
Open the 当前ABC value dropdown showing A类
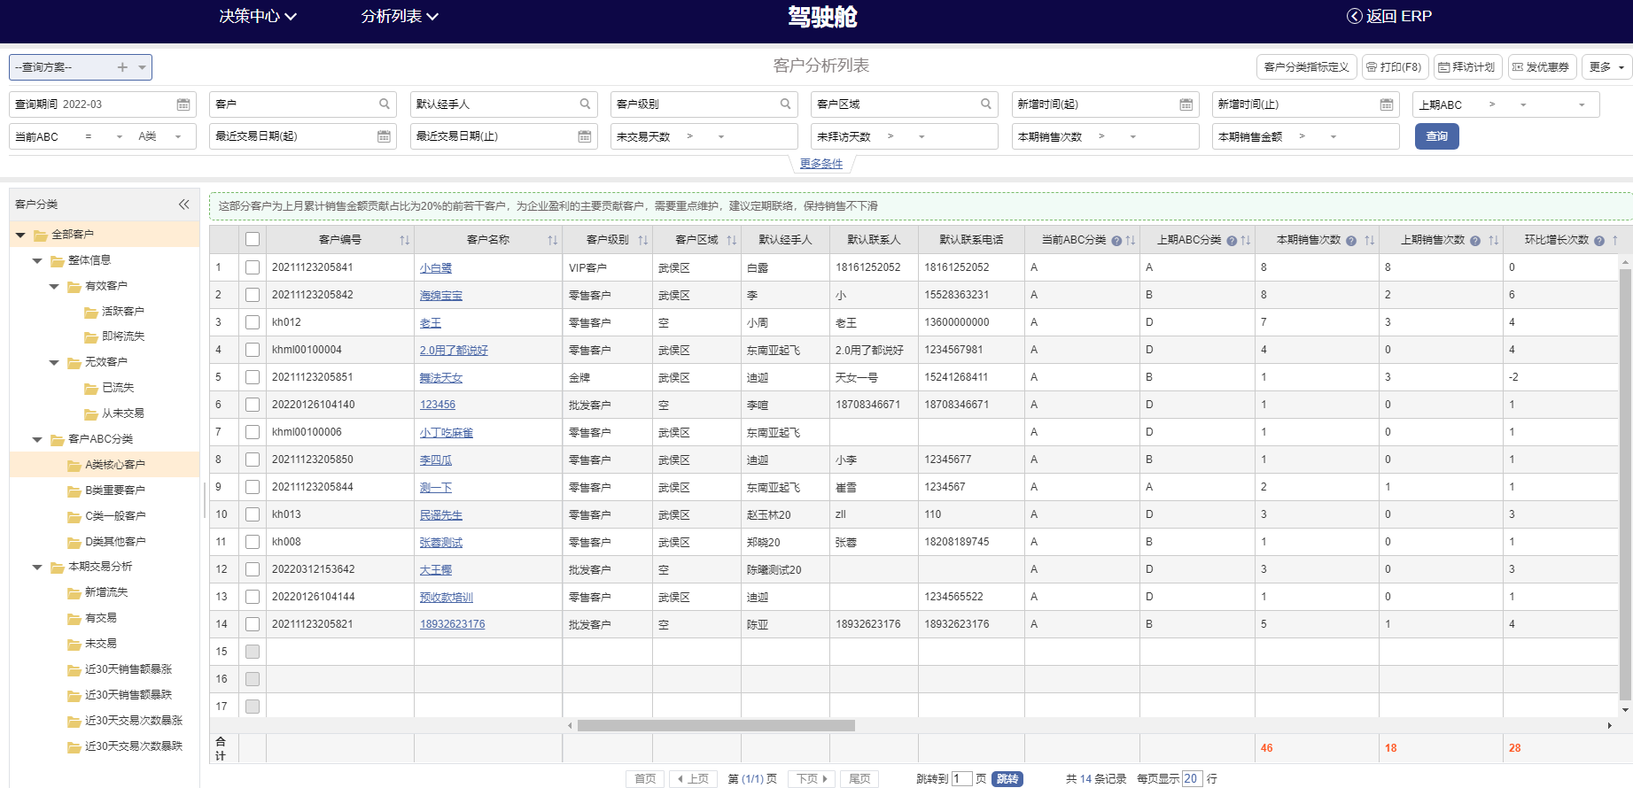[160, 136]
